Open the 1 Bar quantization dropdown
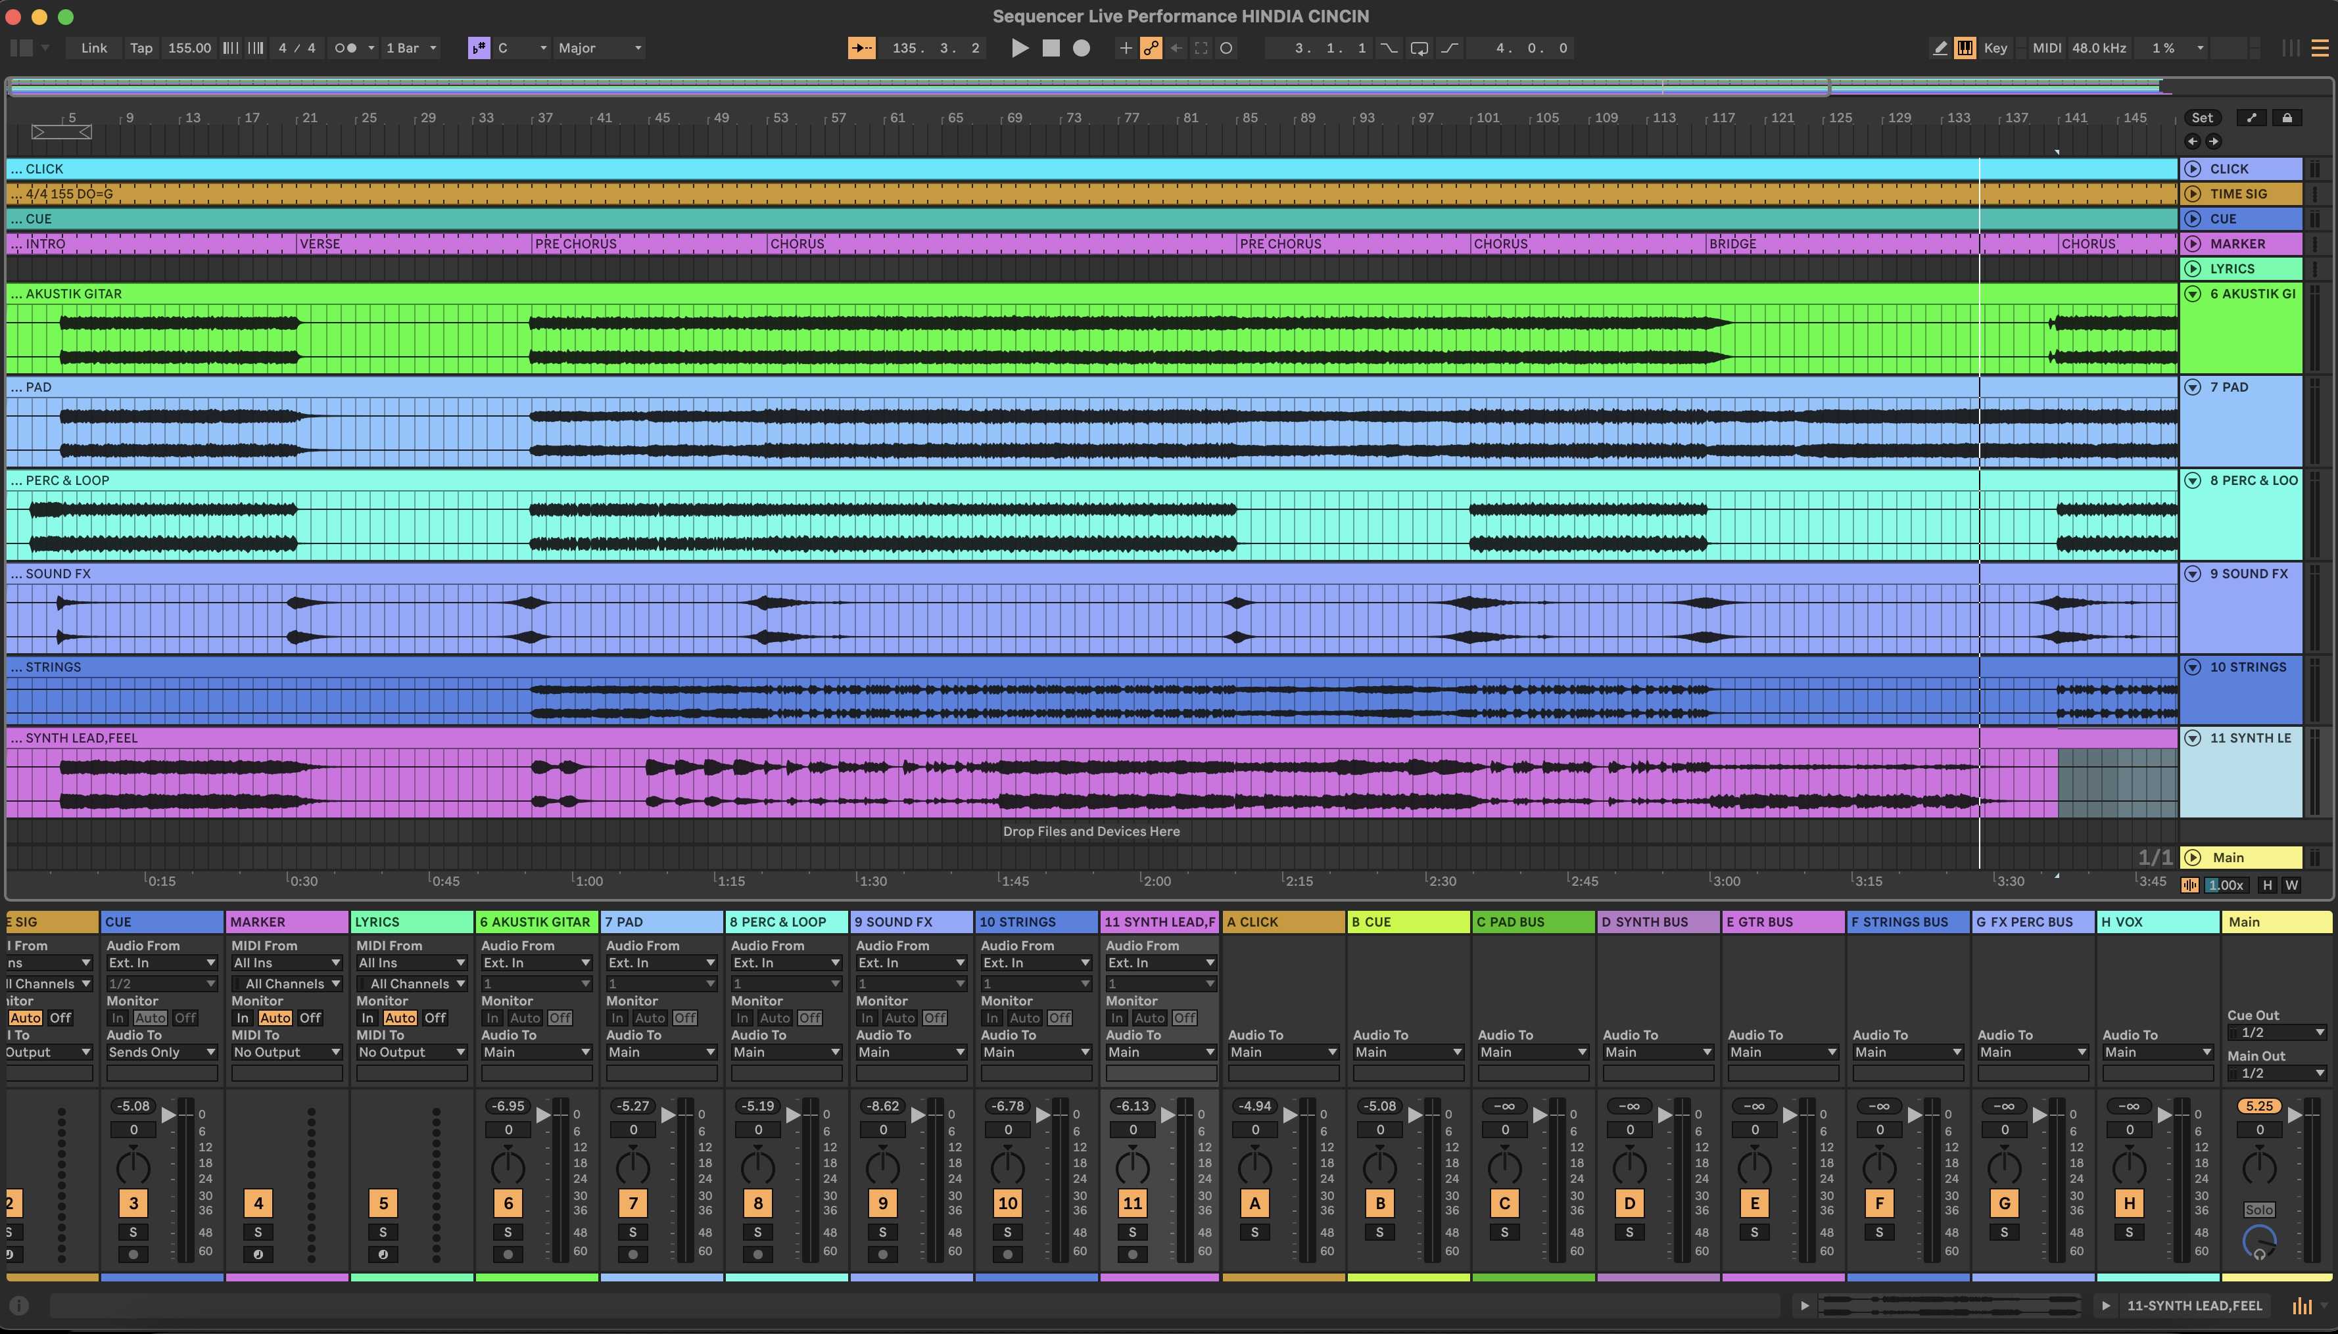This screenshot has width=2338, height=1334. 410,47
